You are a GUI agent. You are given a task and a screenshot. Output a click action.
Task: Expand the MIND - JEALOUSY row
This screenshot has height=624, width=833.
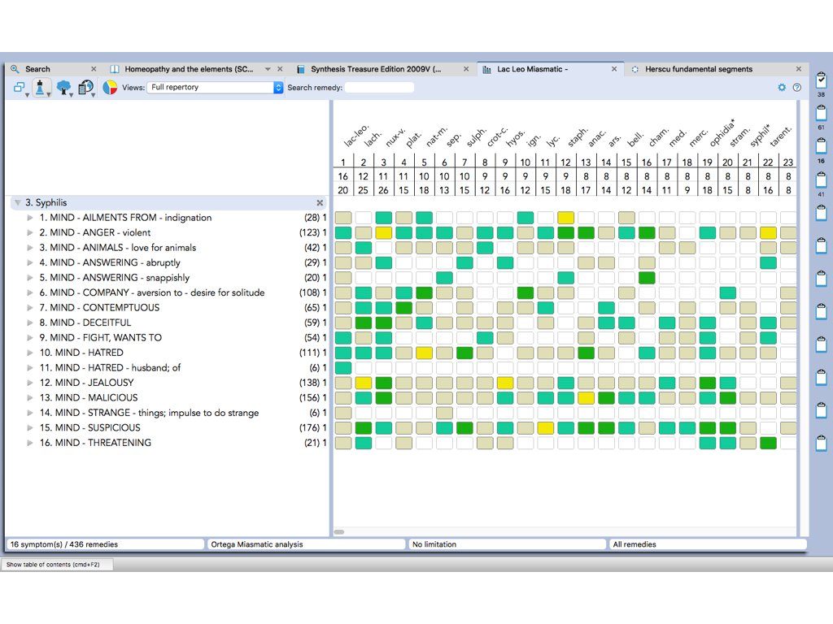30,383
